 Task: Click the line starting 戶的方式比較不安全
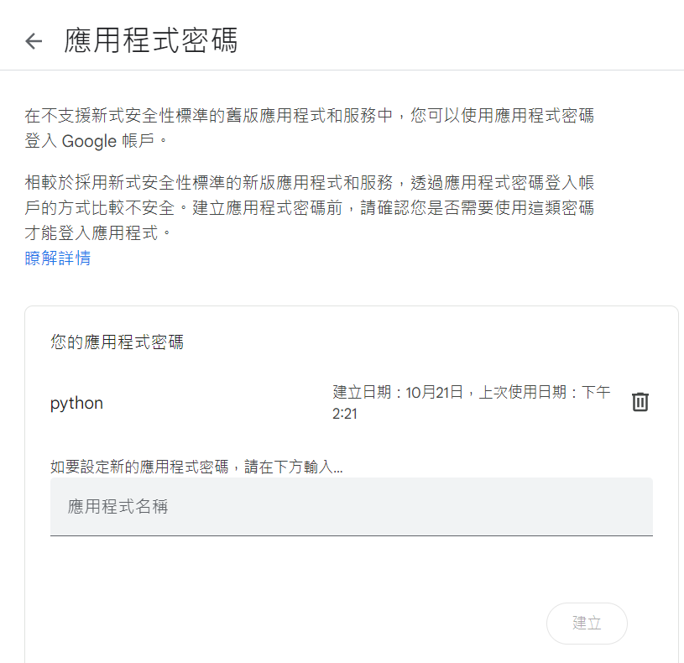(x=310, y=207)
